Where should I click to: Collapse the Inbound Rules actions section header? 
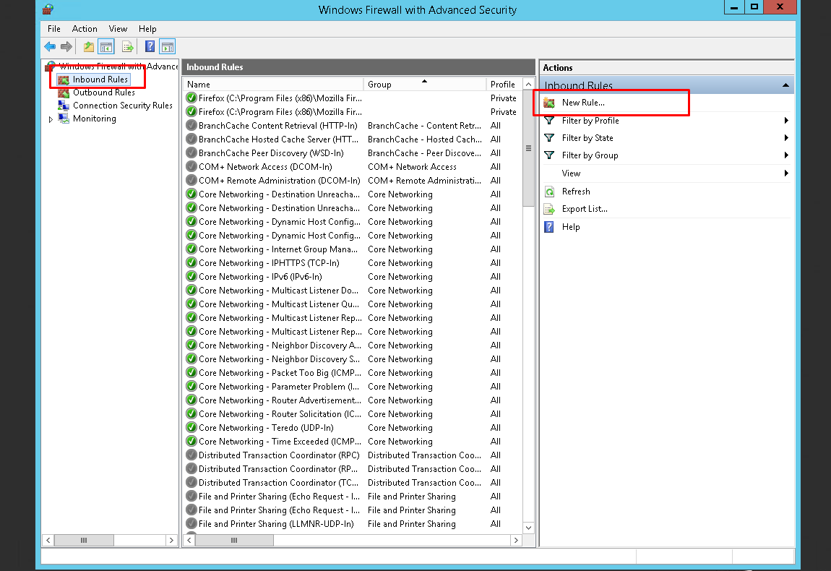[785, 85]
